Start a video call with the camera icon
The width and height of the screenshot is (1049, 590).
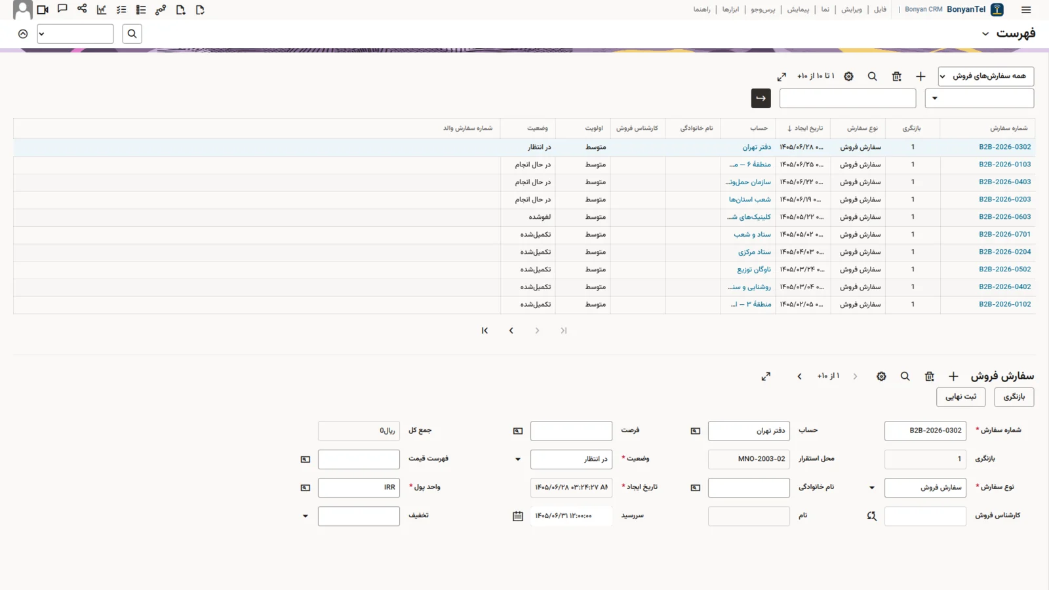[43, 10]
